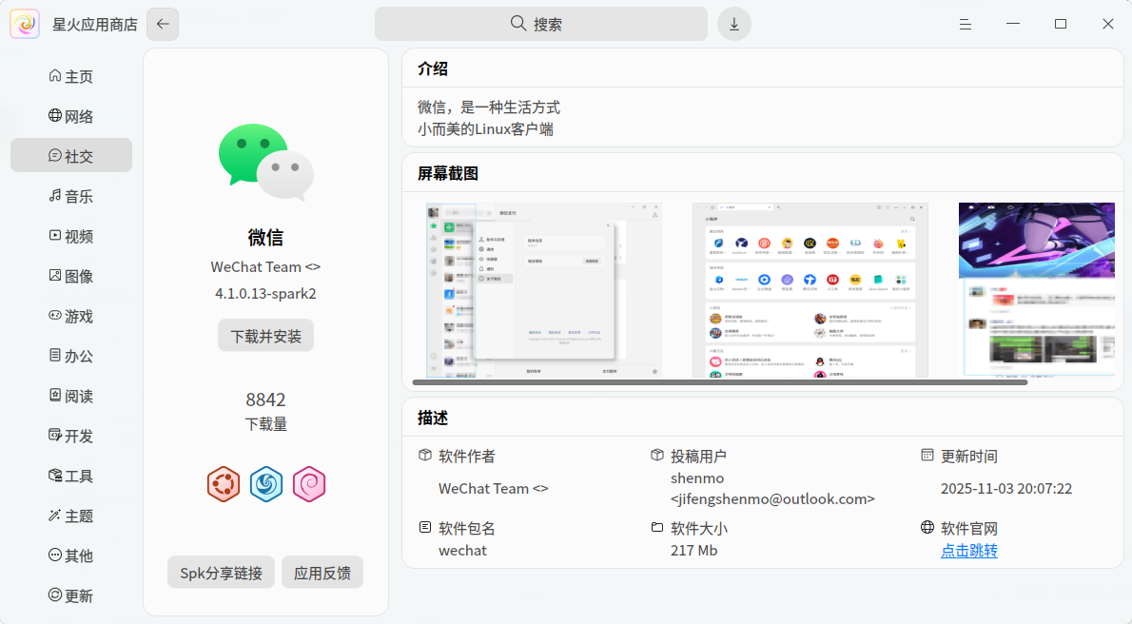Open the 阅读 reading category

70,396
